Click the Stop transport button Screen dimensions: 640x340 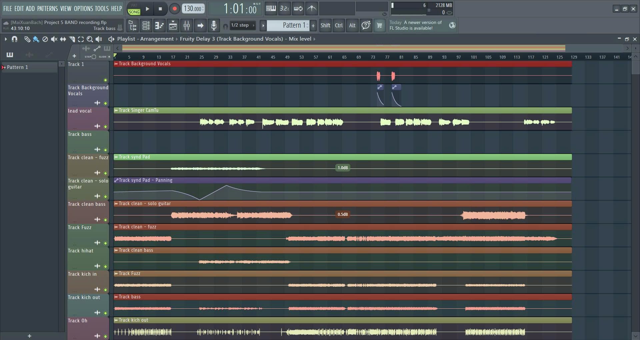pyautogui.click(x=160, y=9)
